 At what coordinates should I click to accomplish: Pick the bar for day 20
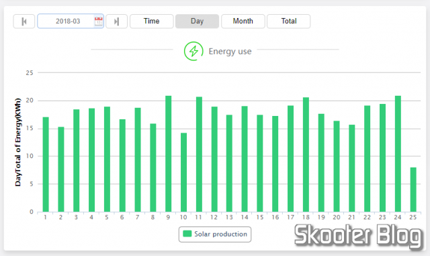[337, 166]
